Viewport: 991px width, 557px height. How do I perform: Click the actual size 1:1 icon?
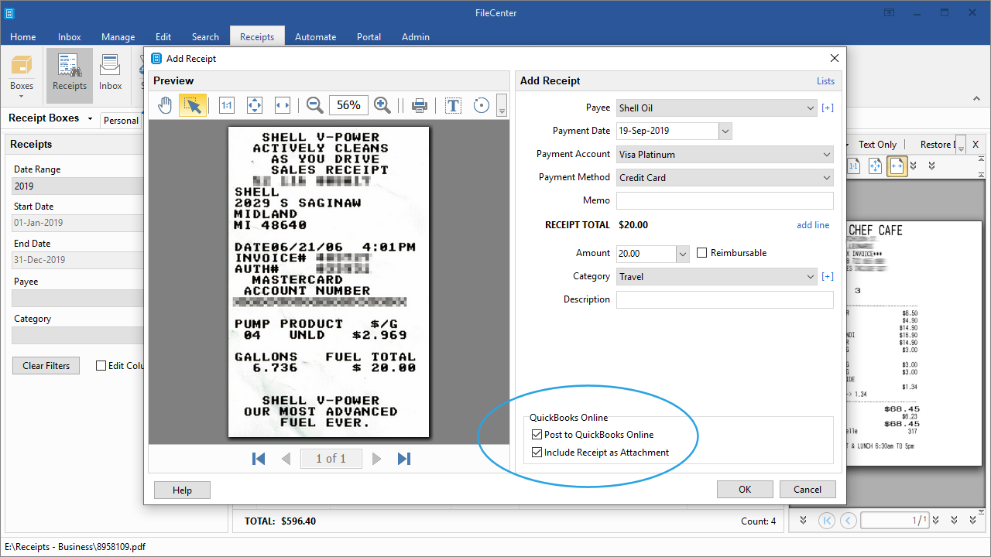tap(226, 105)
